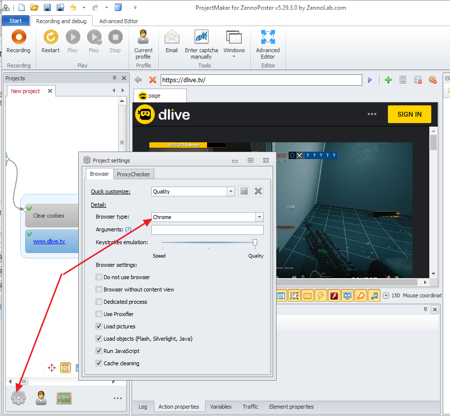The height and width of the screenshot is (416, 450).
Task: Enable the Do not use browser checkbox
Action: 99,277
